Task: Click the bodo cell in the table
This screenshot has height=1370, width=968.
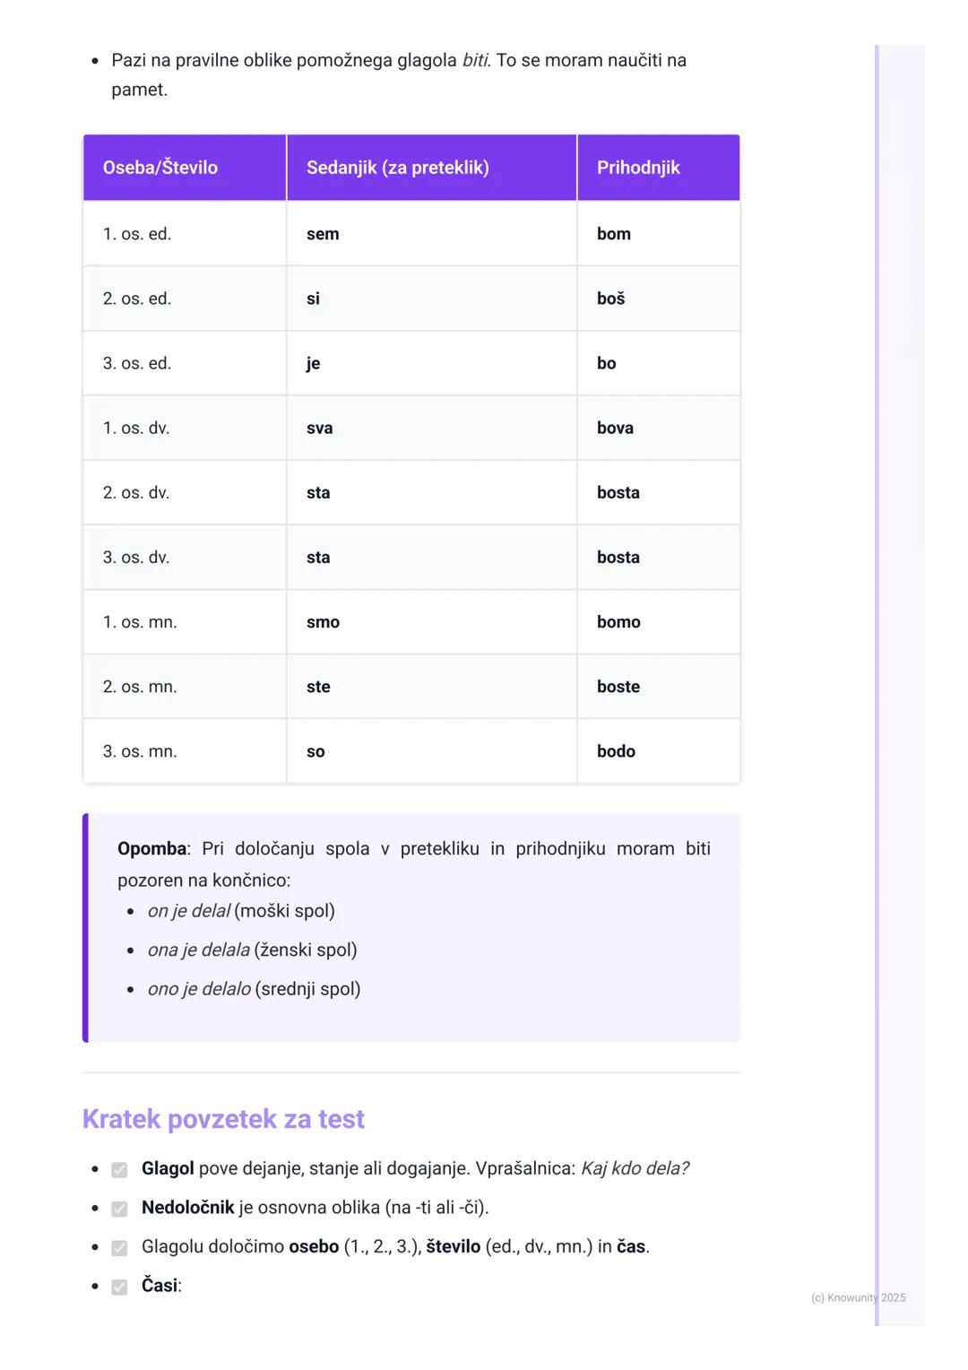Action: 616,751
